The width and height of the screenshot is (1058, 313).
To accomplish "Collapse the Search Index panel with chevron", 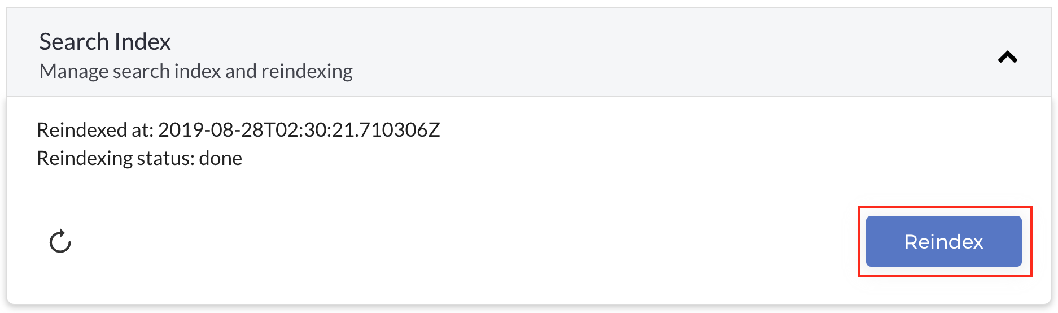I will pyautogui.click(x=1007, y=57).
